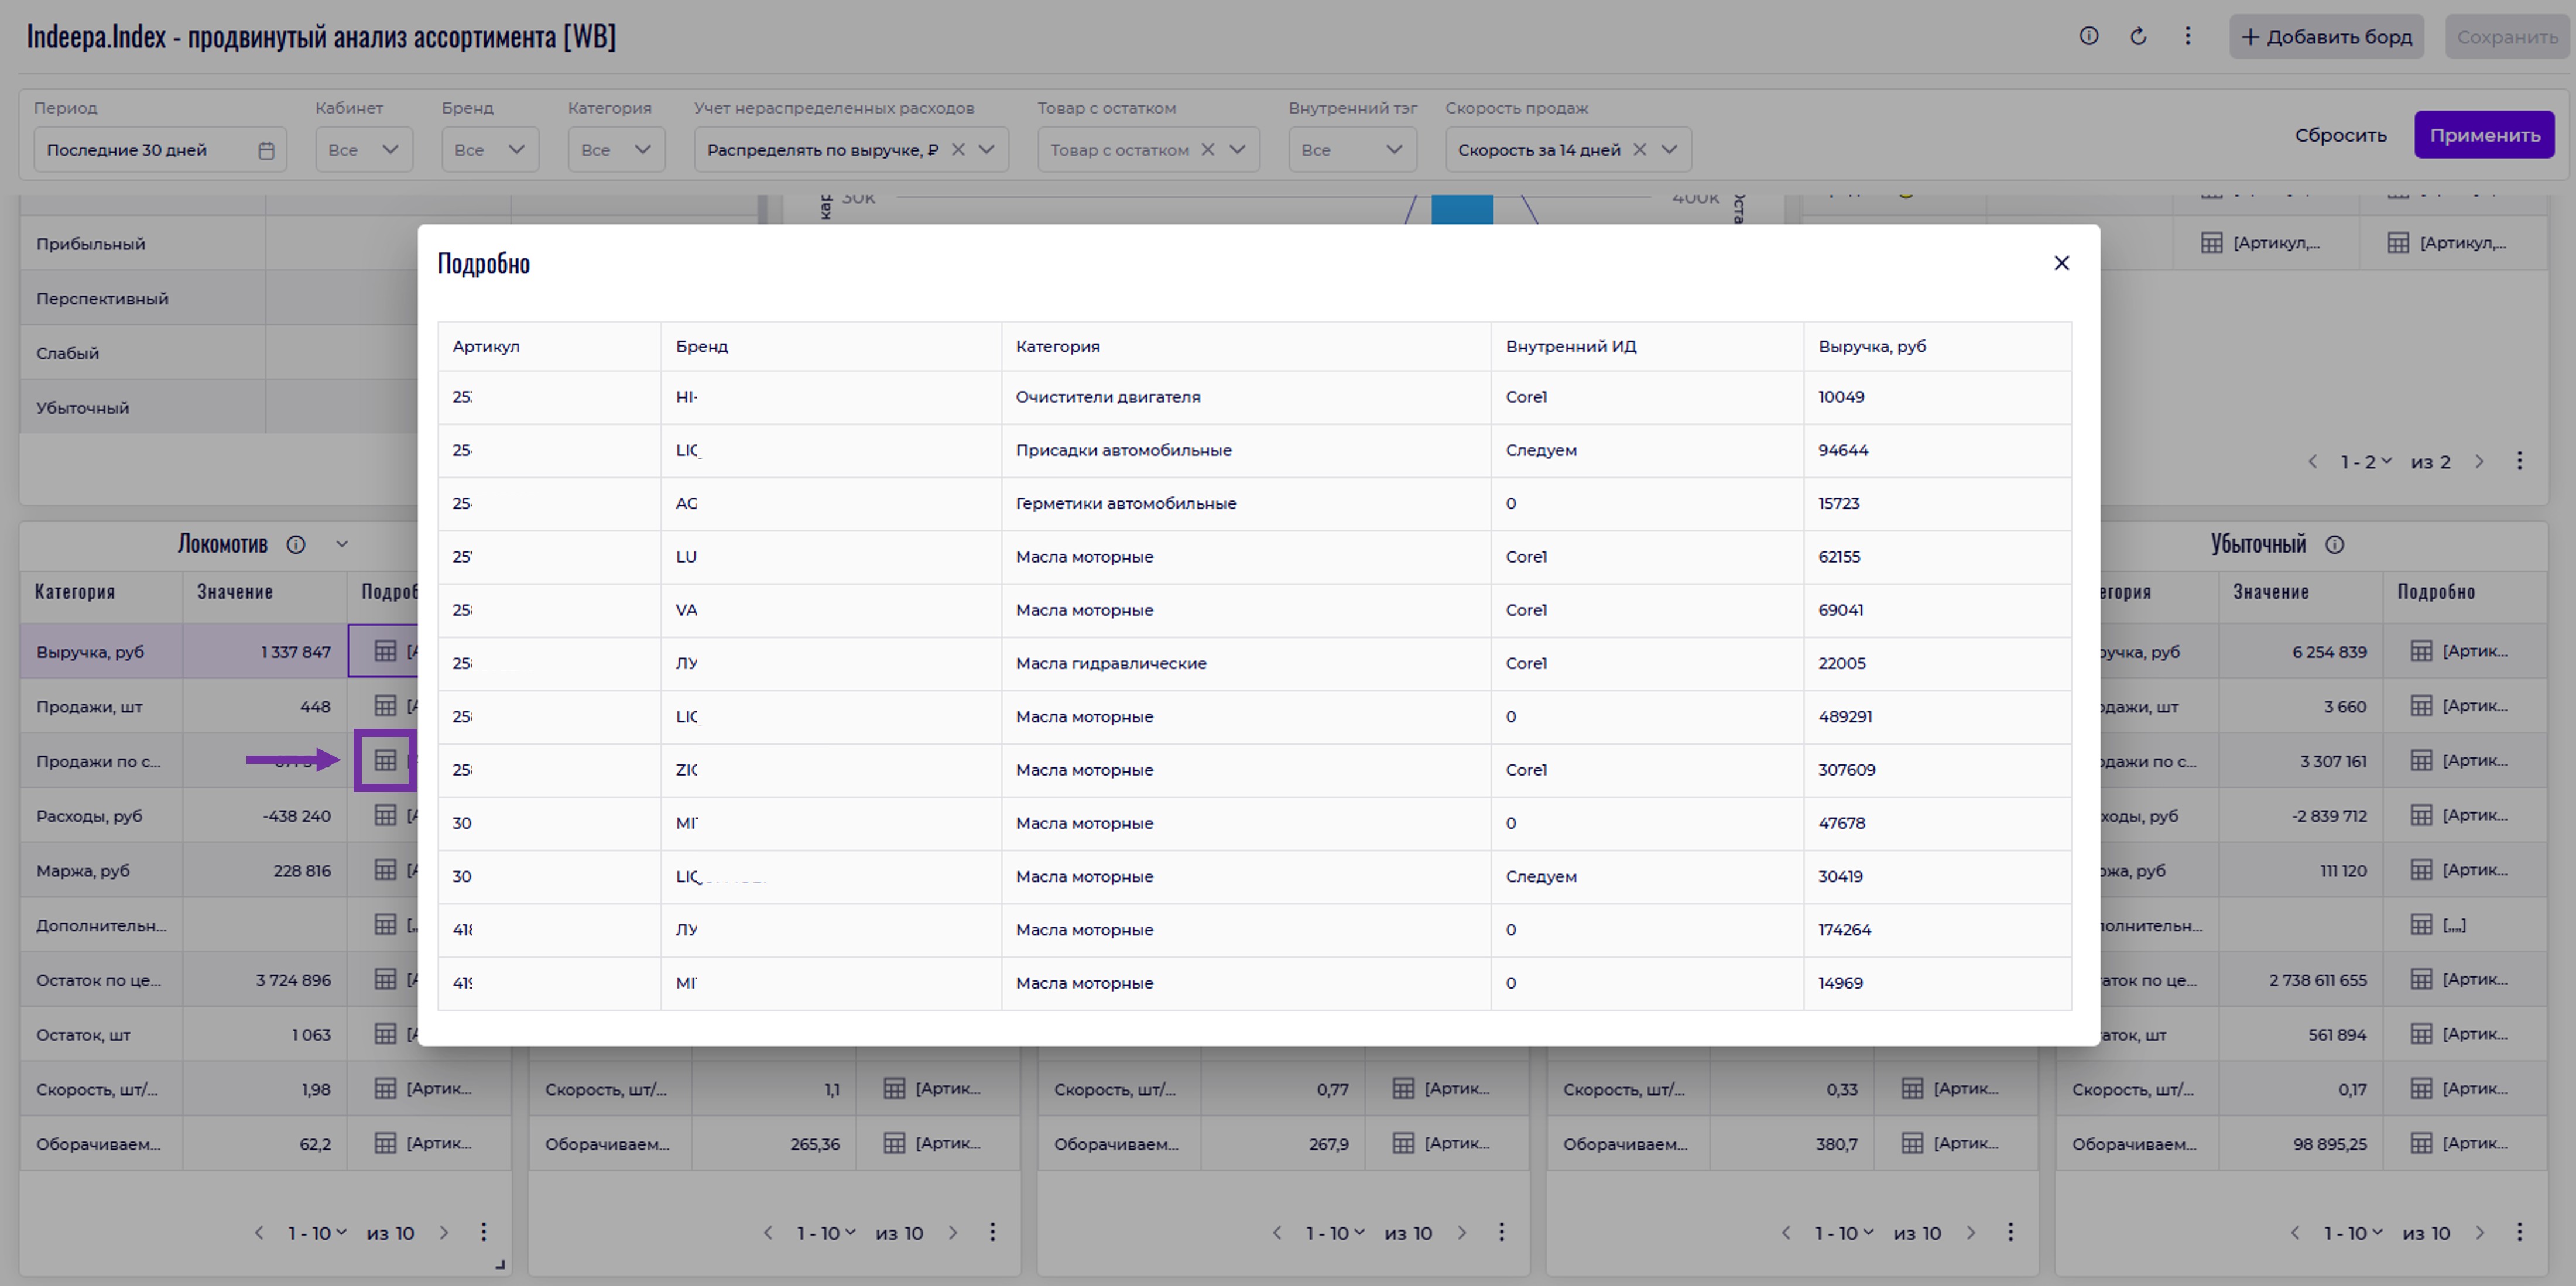Click info icon next to Локомотив title

click(296, 544)
